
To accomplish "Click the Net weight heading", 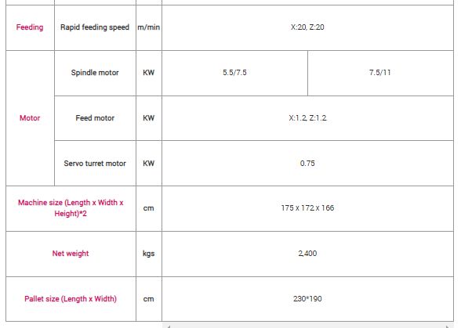I will [71, 254].
